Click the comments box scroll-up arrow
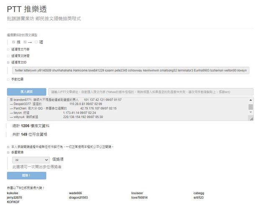The image size is (268, 208). click(251, 100)
